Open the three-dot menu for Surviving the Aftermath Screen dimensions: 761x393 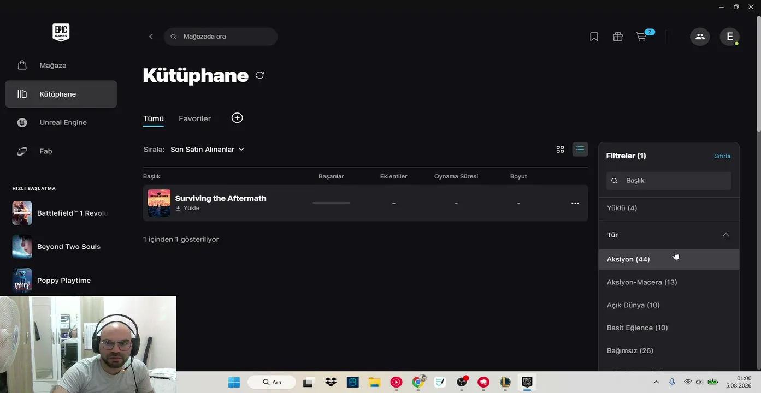tap(575, 203)
